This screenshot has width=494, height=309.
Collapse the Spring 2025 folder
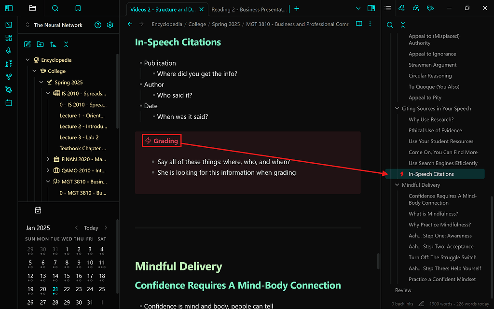[41, 82]
